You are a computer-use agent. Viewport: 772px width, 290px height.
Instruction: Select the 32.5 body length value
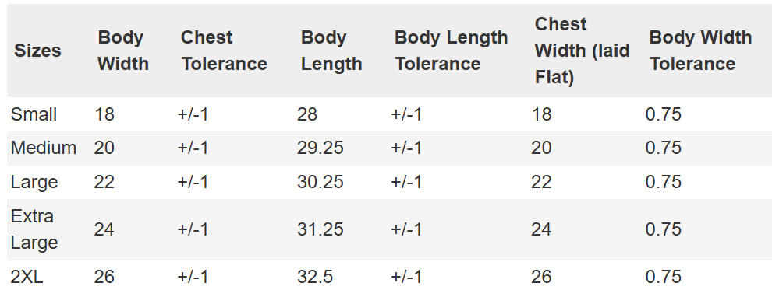[x=315, y=277]
